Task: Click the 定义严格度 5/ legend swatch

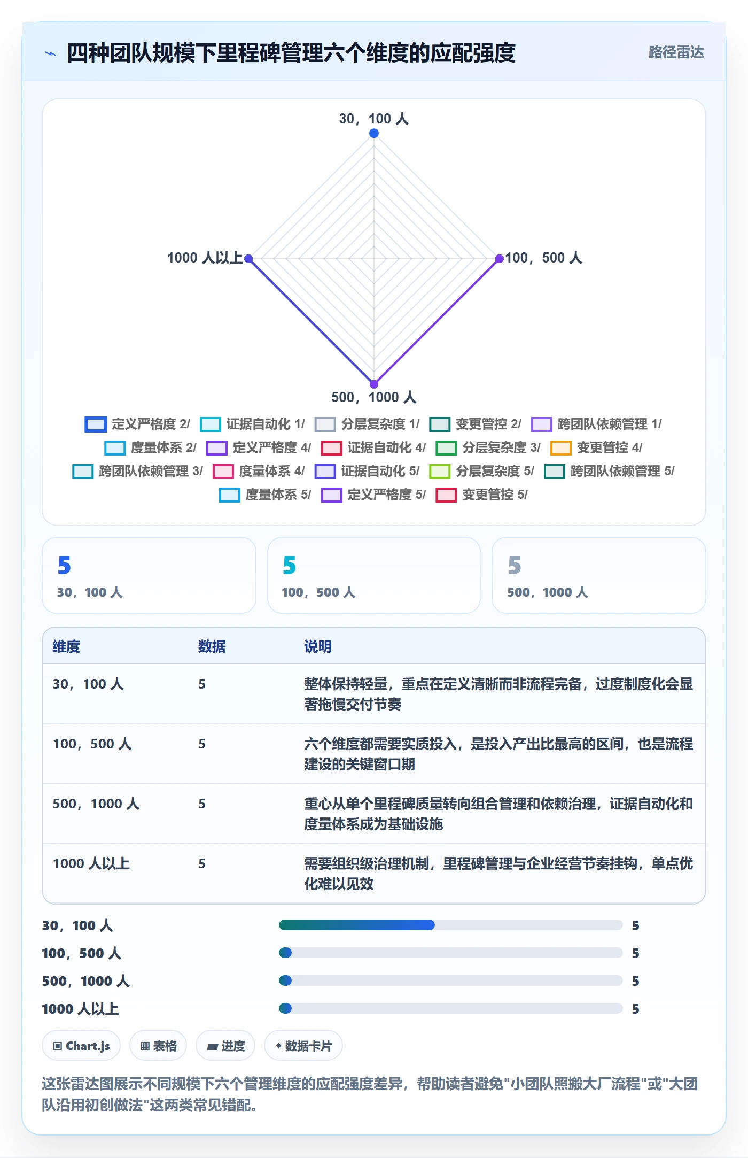Action: pos(331,495)
